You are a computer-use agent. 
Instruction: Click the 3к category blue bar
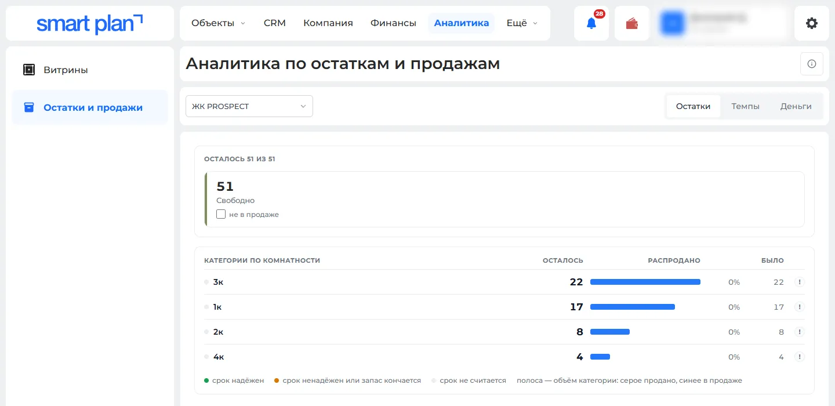645,282
